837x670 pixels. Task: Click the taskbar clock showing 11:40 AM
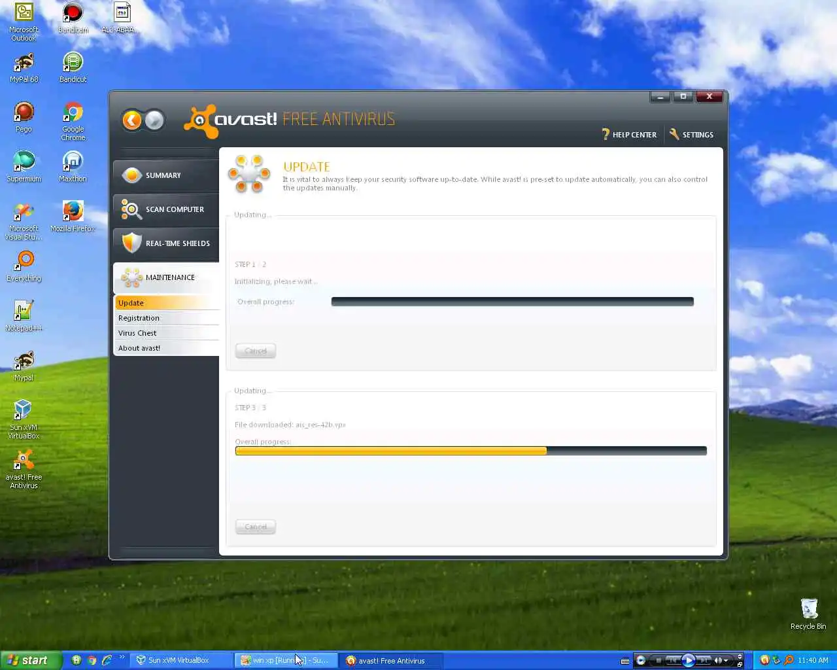[x=813, y=660]
